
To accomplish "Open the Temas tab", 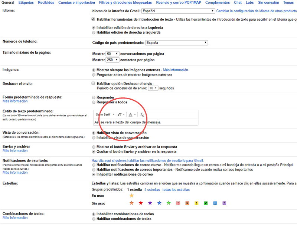I will (288, 3).
